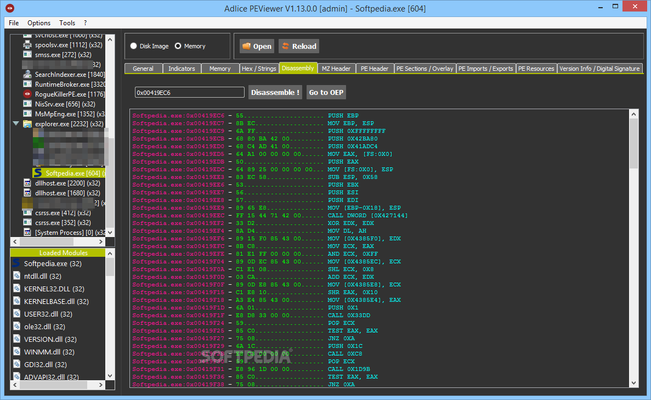This screenshot has height=400, width=651.
Task: Switch to the PE Imports / Exports tab
Action: 486,69
